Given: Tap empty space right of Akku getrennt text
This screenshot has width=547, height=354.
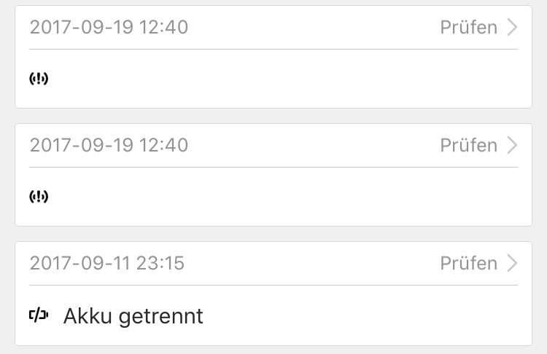Looking at the screenshot, I should click(x=365, y=316).
